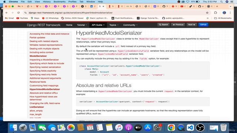Go to Previous page button
Screen dimensions: 237x133
[x=178, y=25]
